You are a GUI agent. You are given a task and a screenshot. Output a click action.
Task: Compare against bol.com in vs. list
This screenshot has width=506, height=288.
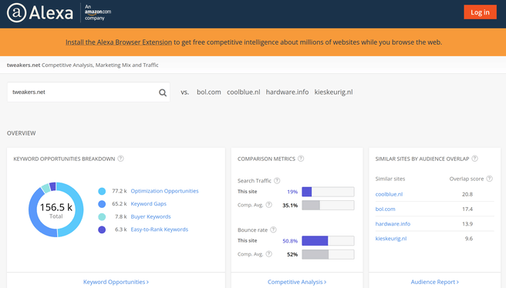coord(209,92)
